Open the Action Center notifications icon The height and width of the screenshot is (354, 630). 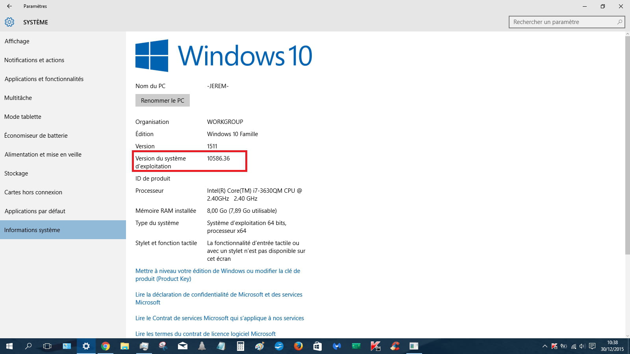pos(592,346)
